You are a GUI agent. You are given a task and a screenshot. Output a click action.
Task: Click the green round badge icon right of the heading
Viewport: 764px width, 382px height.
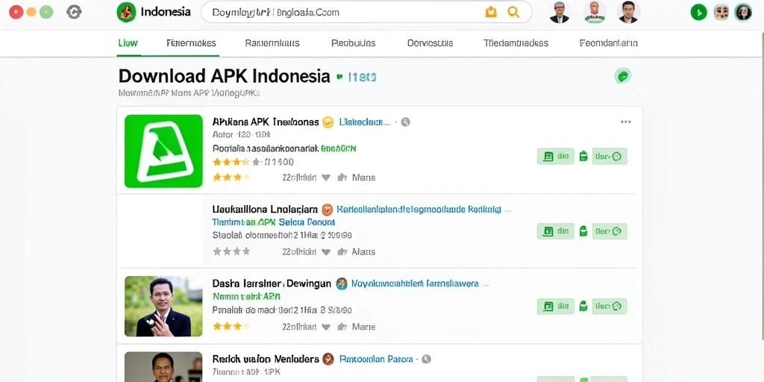pyautogui.click(x=623, y=75)
